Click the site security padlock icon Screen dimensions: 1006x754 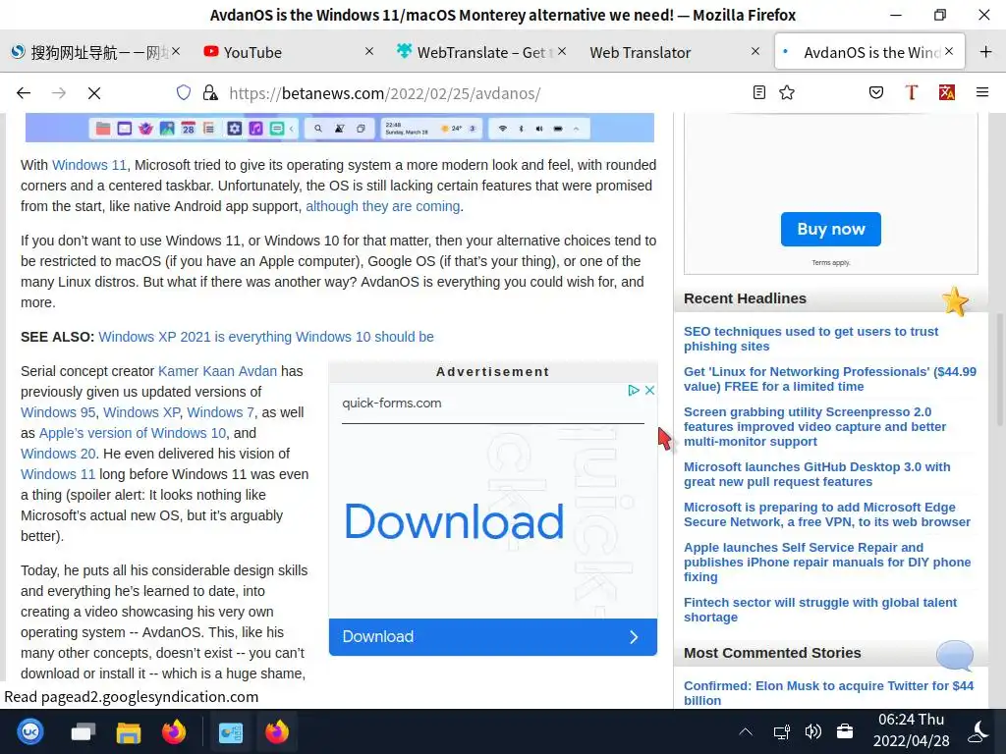(x=210, y=93)
